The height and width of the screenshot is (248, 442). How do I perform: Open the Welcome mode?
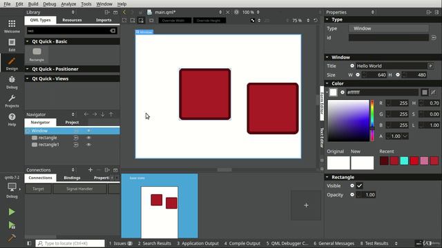coord(12,26)
